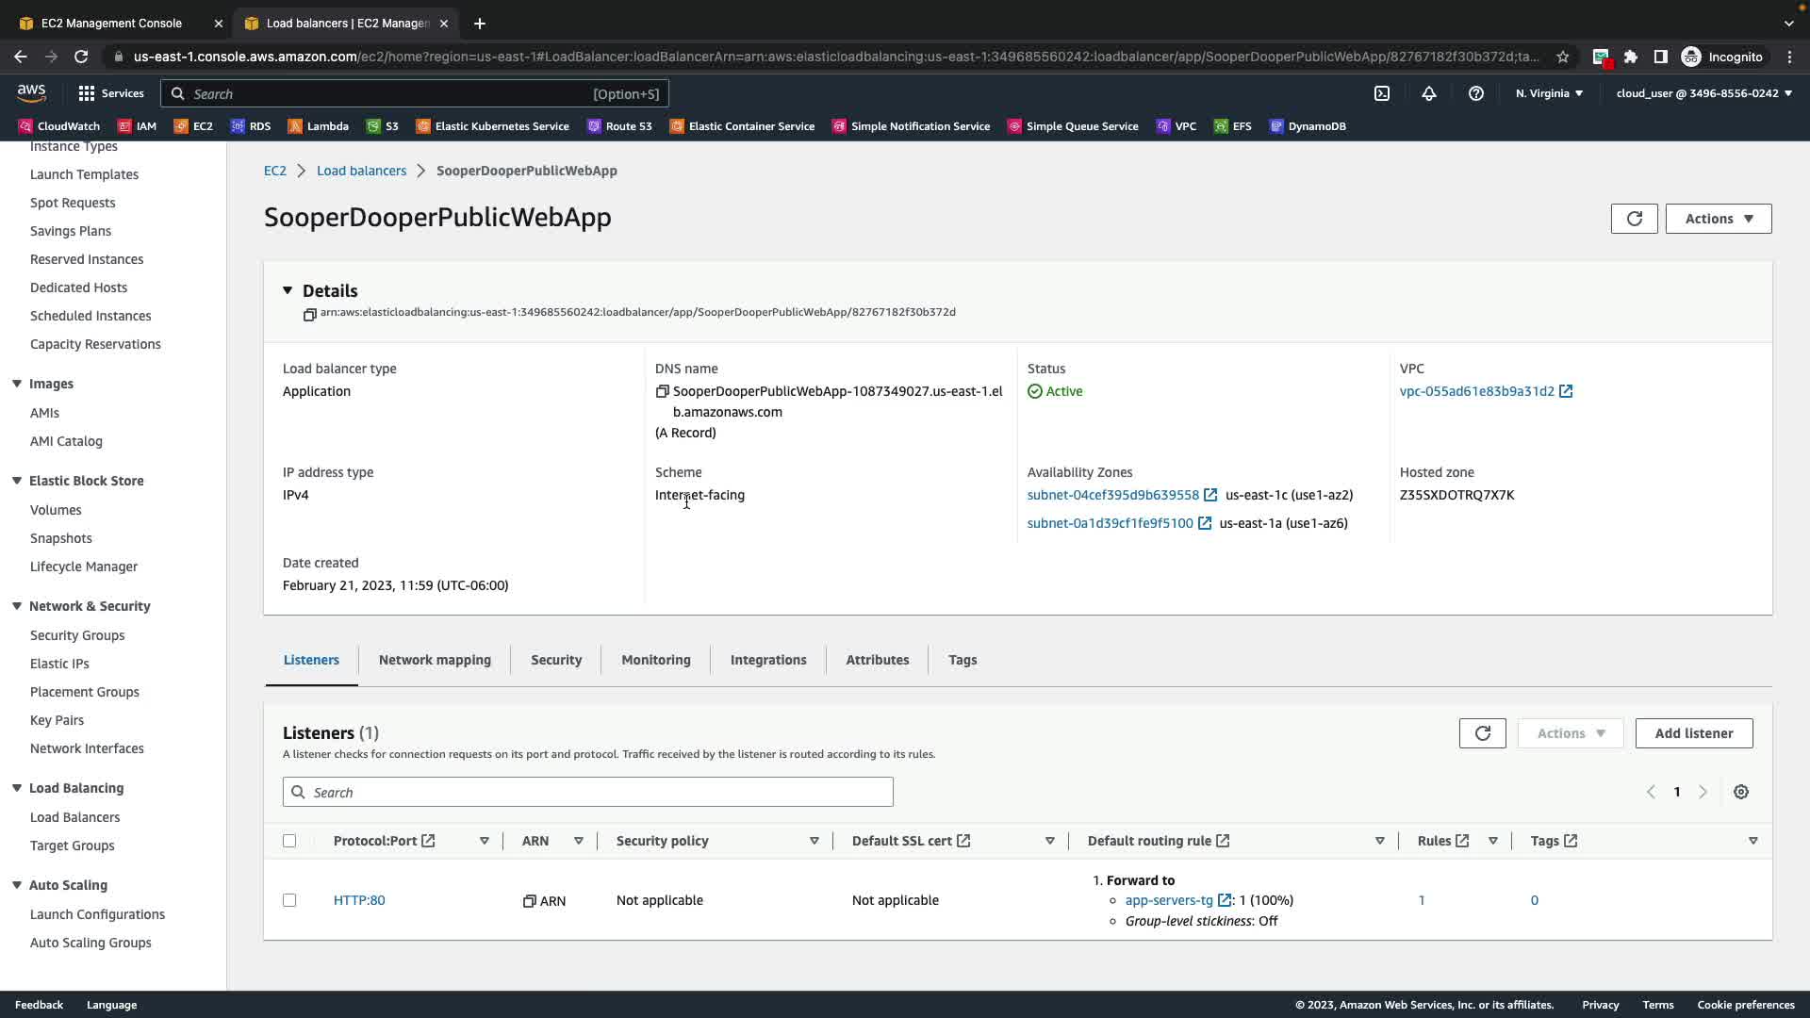Copy the load balancer ARN
1810x1018 pixels.
pyautogui.click(x=309, y=315)
